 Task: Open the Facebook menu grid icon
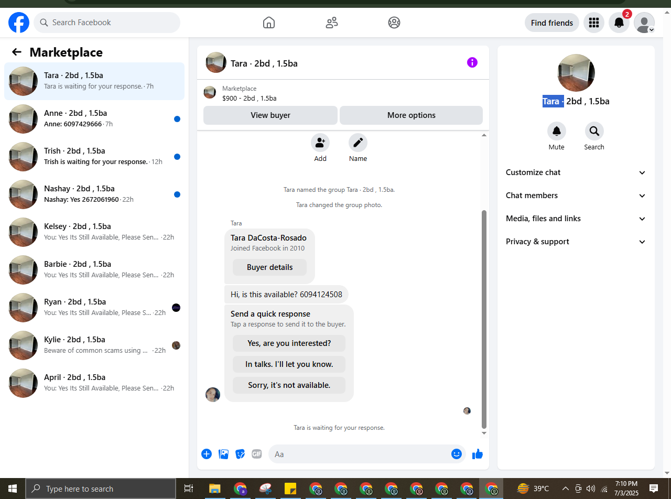[594, 23]
